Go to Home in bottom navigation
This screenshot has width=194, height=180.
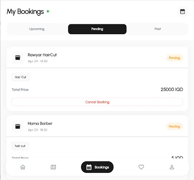click(23, 167)
